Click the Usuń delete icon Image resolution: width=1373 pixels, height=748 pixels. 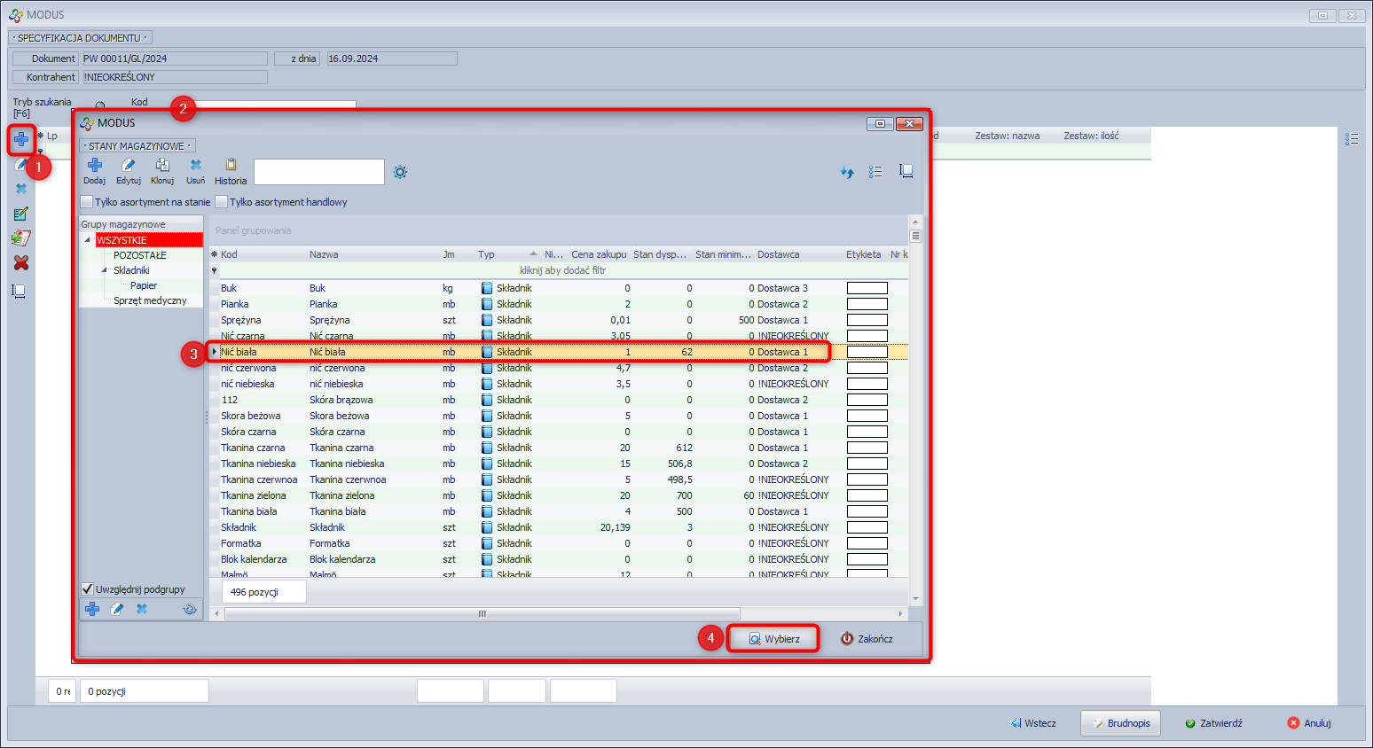coord(195,166)
